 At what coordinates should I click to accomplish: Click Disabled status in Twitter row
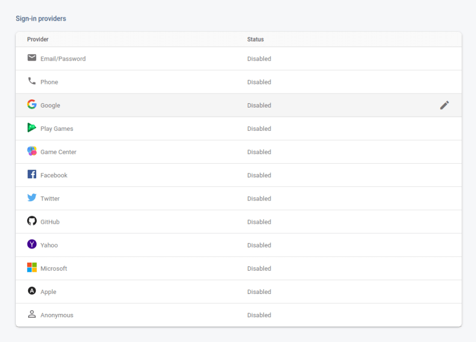pyautogui.click(x=259, y=199)
